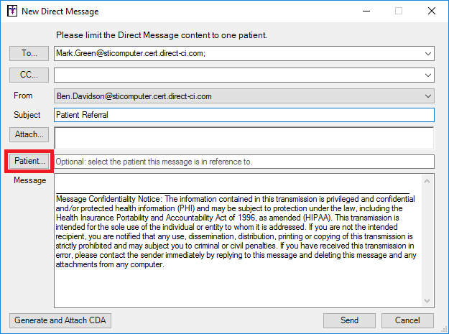Click the Message body text area
Screen dimensions: 449x334
pyautogui.click(x=238, y=241)
